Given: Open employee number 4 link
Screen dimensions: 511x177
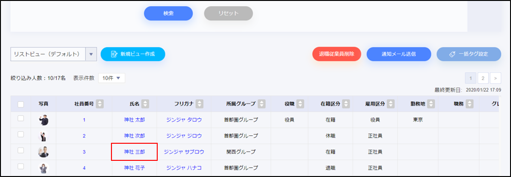Looking at the screenshot, I should pos(84,168).
